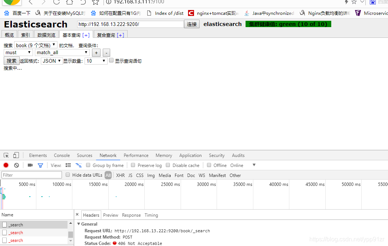Enable Offline checkbox
388x246 pixels.
pyautogui.click(x=209, y=165)
